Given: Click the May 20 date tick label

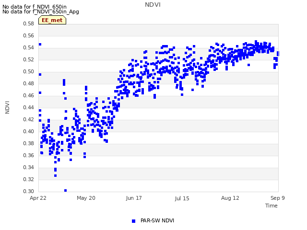Looking at the screenshot, I should 86,198.
